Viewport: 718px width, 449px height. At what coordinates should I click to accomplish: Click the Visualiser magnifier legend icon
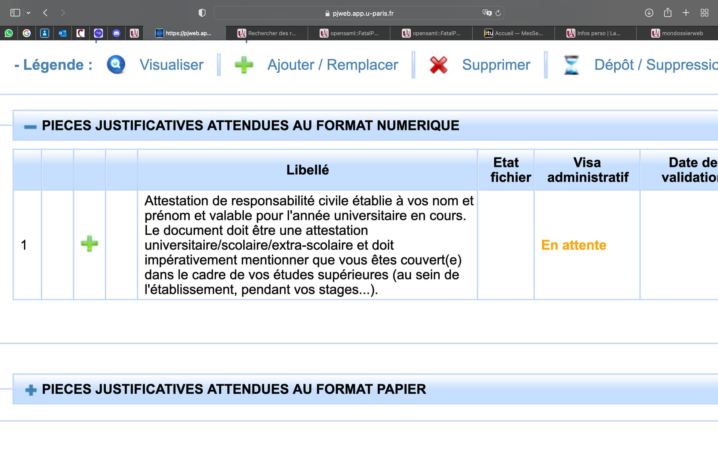point(116,65)
